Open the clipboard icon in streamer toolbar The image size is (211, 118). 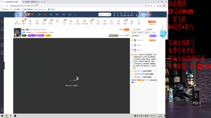click(x=78, y=21)
